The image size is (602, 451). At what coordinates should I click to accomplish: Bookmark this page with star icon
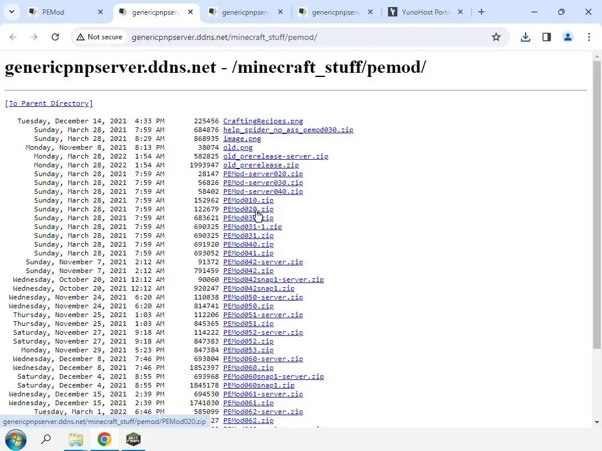[496, 37]
